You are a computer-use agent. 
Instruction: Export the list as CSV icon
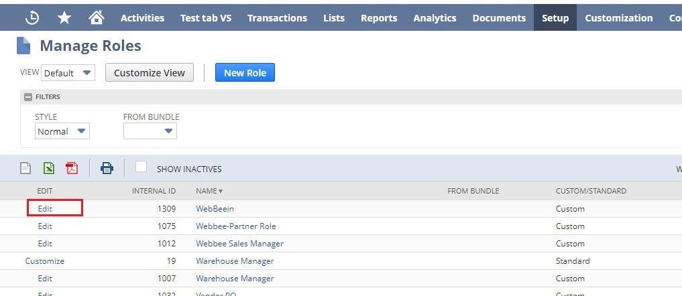coord(25,168)
